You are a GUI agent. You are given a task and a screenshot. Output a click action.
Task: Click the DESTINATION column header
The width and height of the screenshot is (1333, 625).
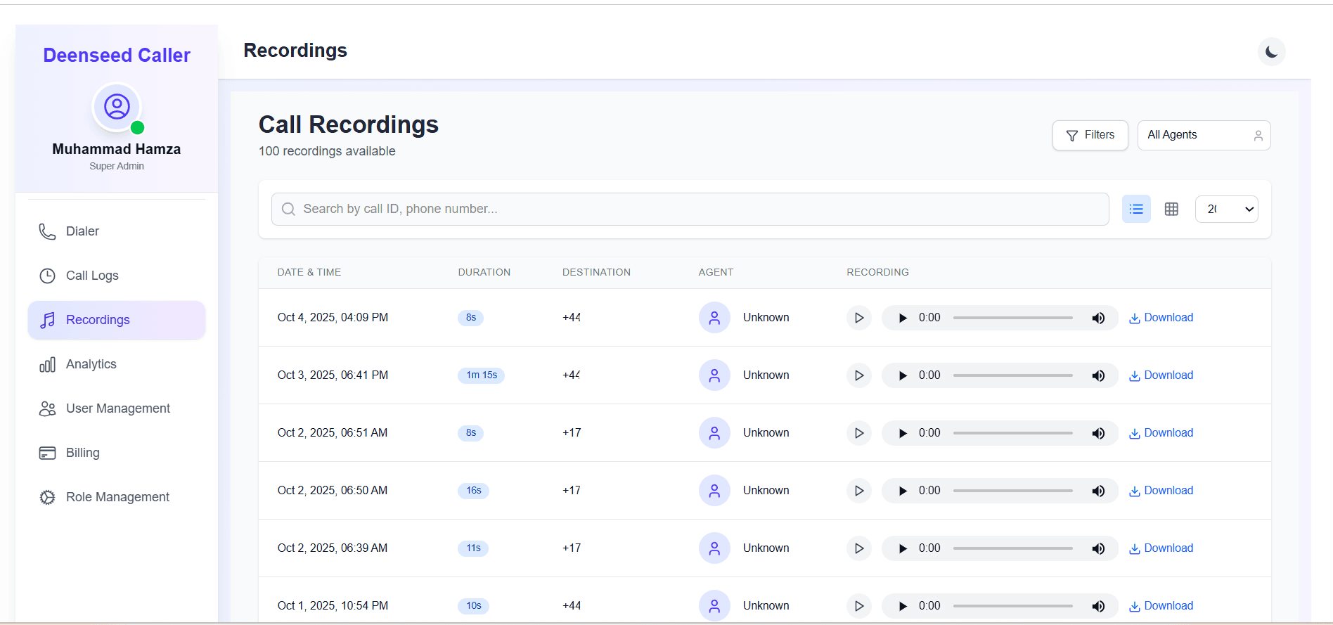pos(596,272)
